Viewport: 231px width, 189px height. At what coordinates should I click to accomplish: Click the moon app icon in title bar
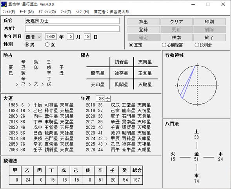click(x=4, y=4)
